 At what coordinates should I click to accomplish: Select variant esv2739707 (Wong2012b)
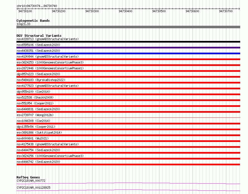[x=35, y=115]
